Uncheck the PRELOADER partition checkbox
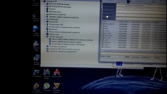 103,24
